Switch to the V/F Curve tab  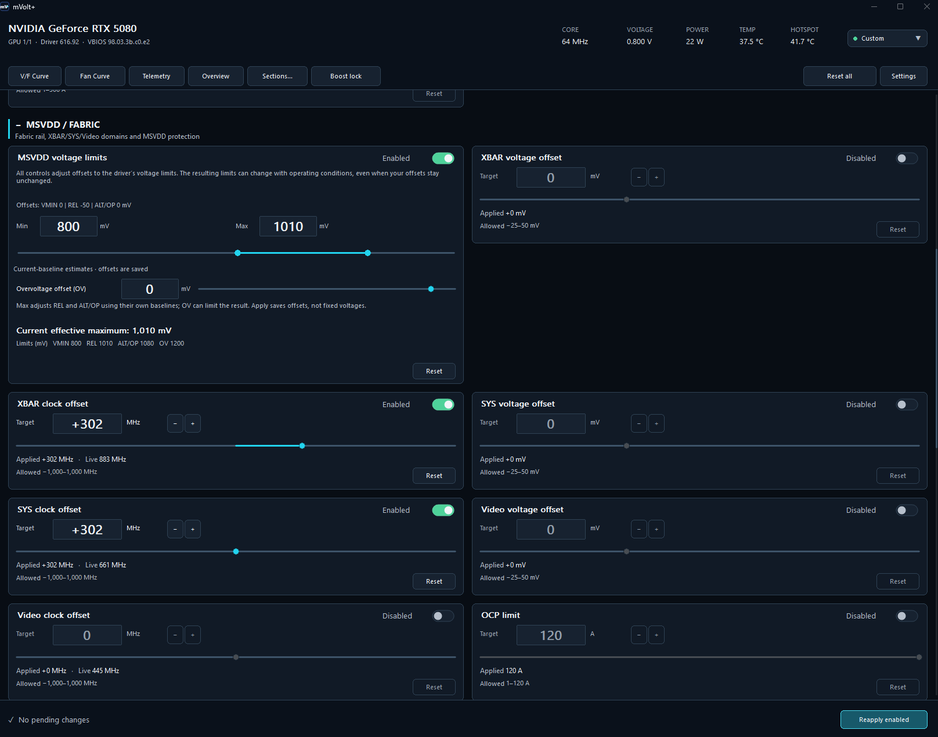pyautogui.click(x=35, y=76)
